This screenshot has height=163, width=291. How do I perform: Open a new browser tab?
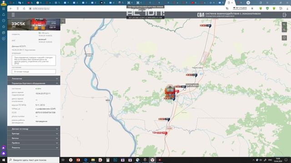click(248, 3)
